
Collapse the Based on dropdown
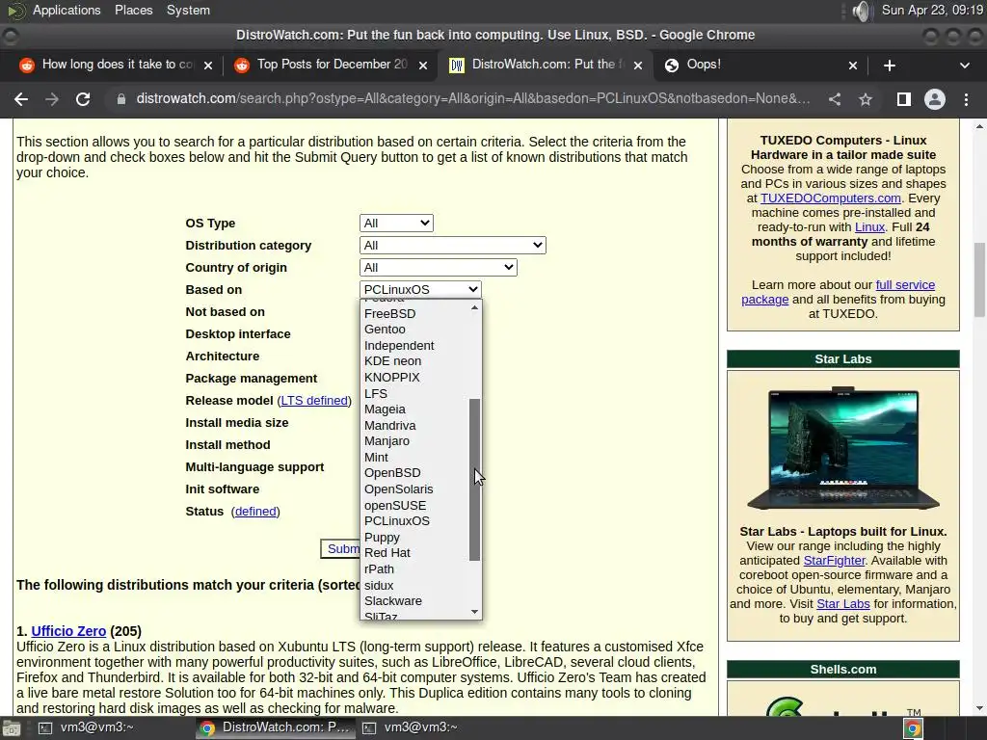pos(420,289)
